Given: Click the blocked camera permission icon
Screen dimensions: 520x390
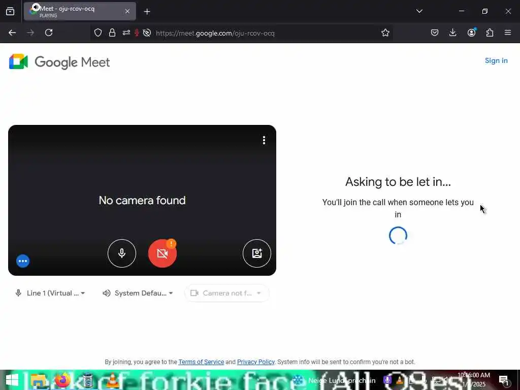Looking at the screenshot, I should pos(147,32).
